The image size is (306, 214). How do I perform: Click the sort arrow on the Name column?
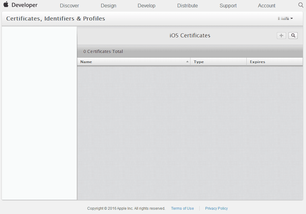tap(187, 61)
